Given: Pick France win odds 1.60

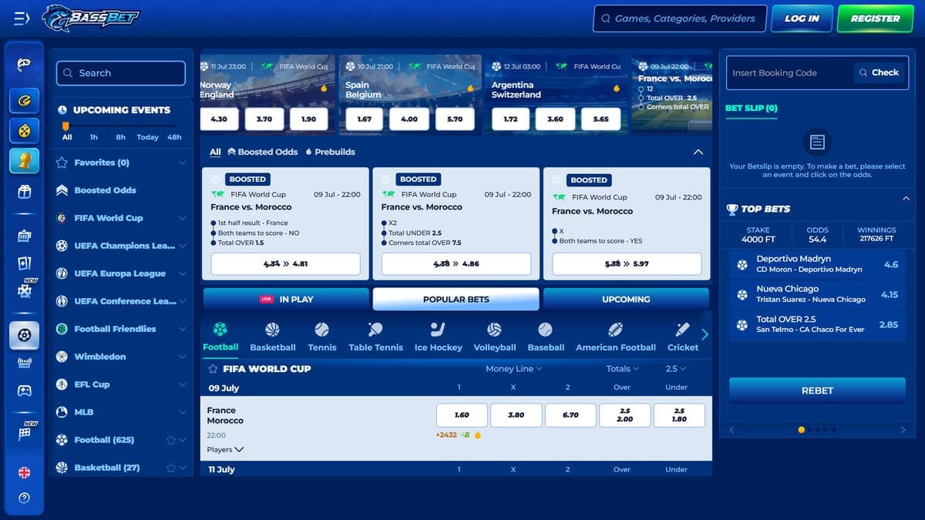Looking at the screenshot, I should pyautogui.click(x=462, y=414).
